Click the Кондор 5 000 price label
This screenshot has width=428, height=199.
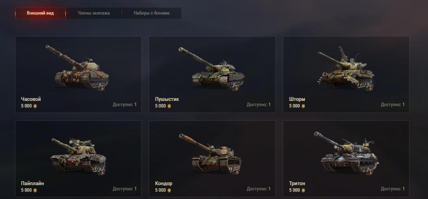(160, 190)
